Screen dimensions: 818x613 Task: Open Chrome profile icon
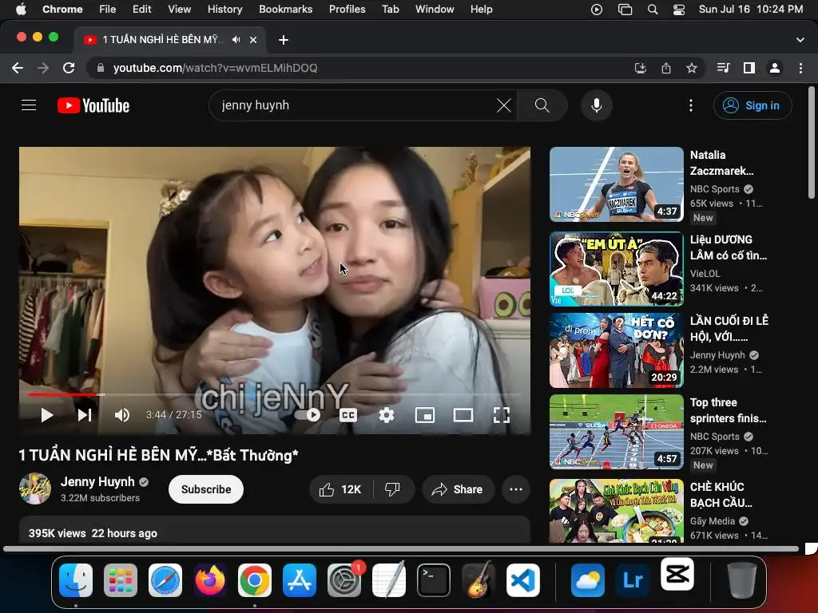(775, 68)
